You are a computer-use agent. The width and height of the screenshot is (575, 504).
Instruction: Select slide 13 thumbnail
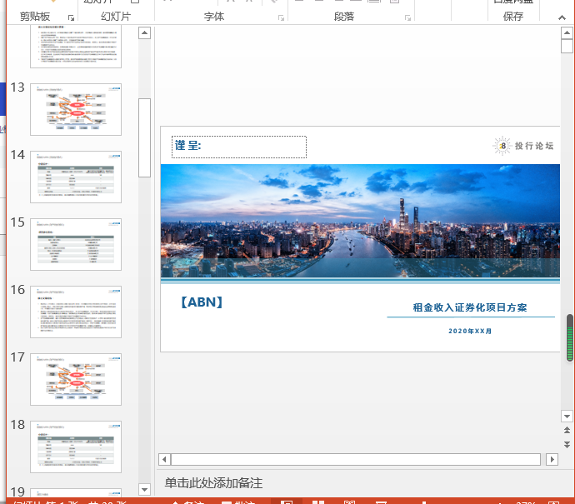tap(76, 110)
